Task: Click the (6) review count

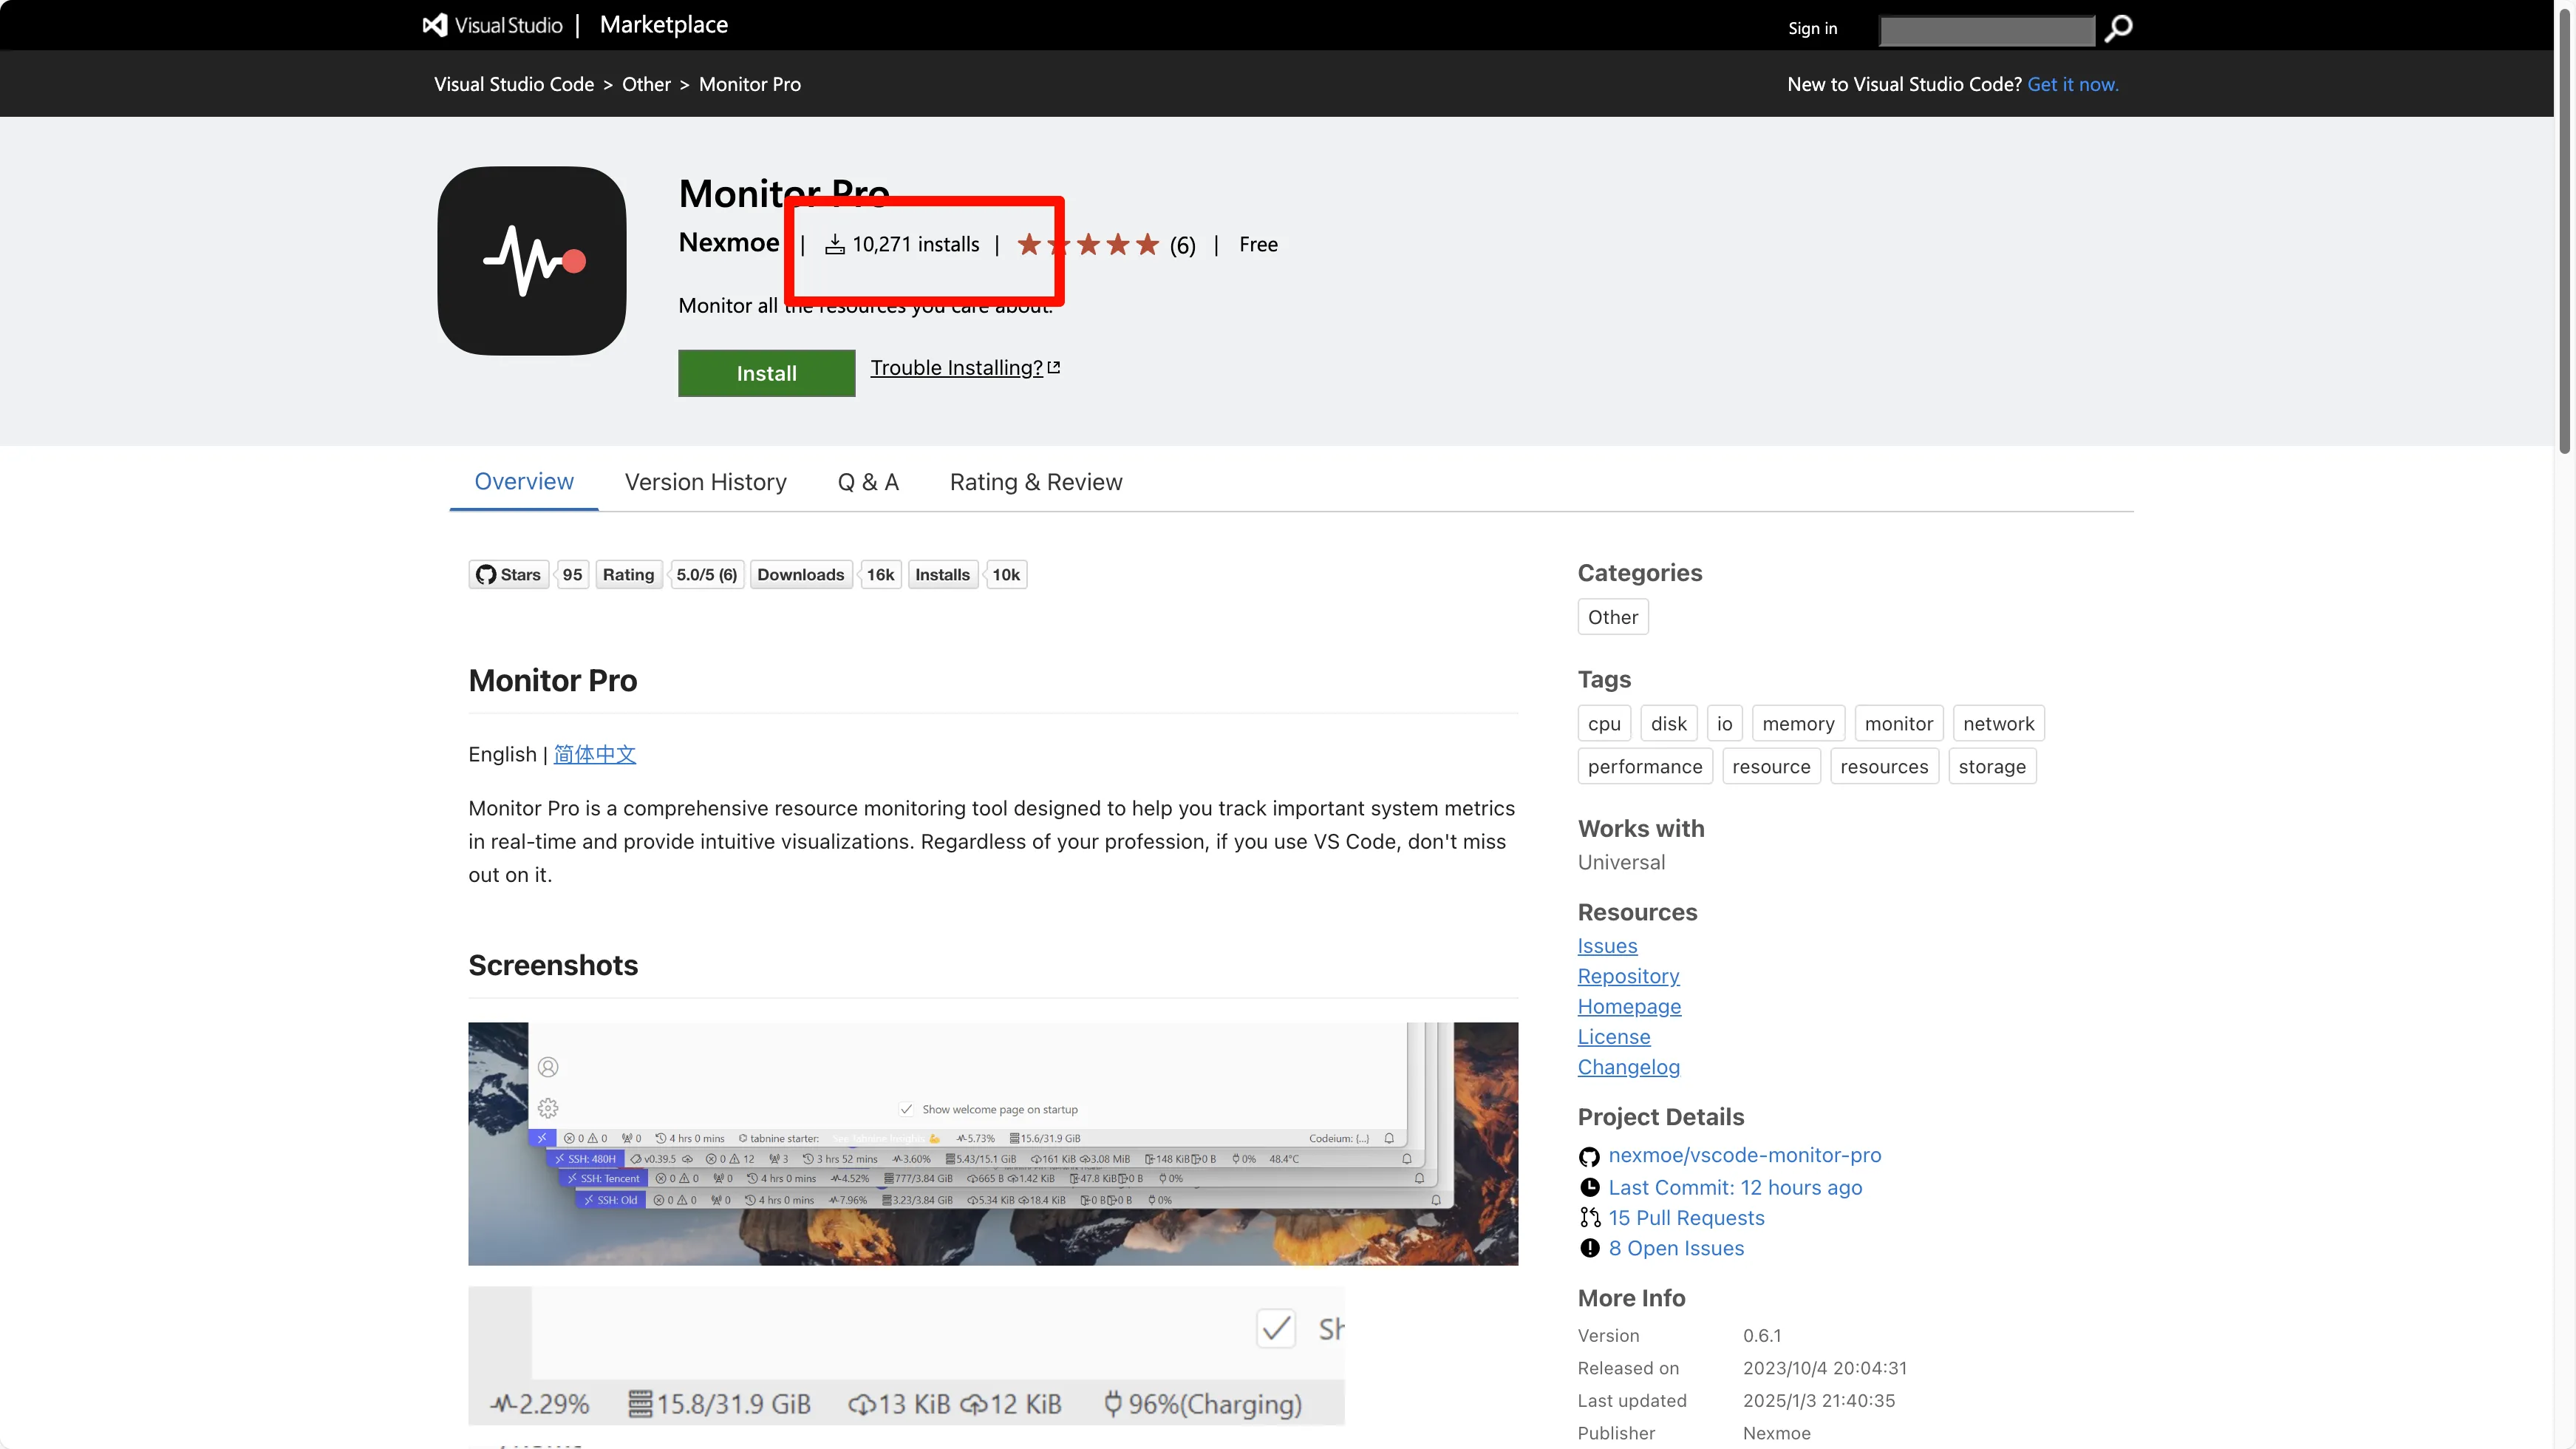Action: pos(1182,245)
